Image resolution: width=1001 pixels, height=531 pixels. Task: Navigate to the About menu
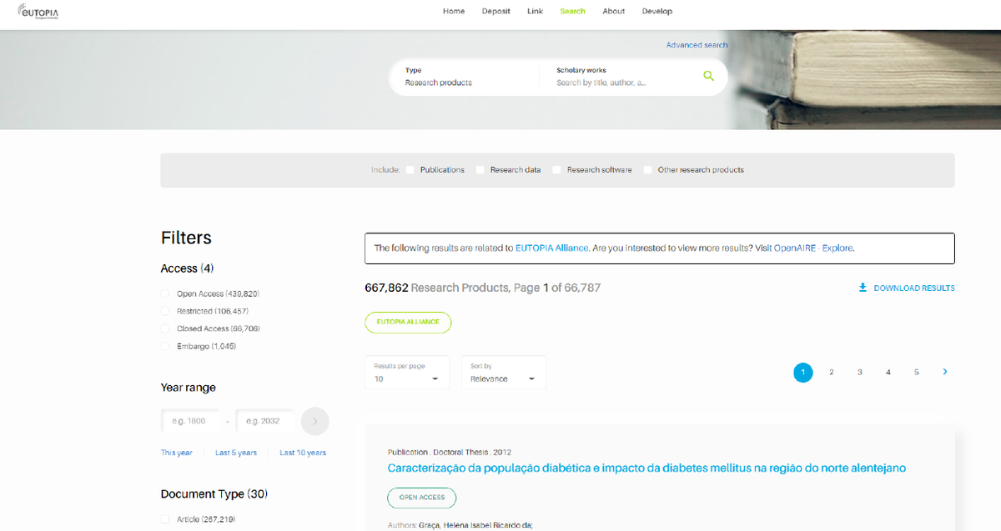pos(613,12)
